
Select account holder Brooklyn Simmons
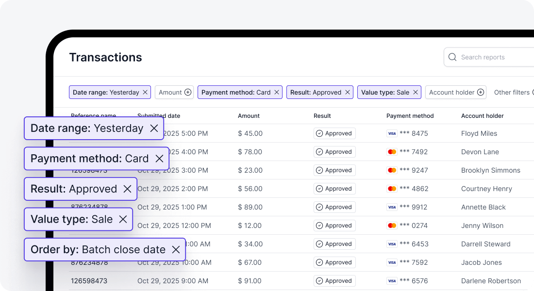[x=491, y=170]
